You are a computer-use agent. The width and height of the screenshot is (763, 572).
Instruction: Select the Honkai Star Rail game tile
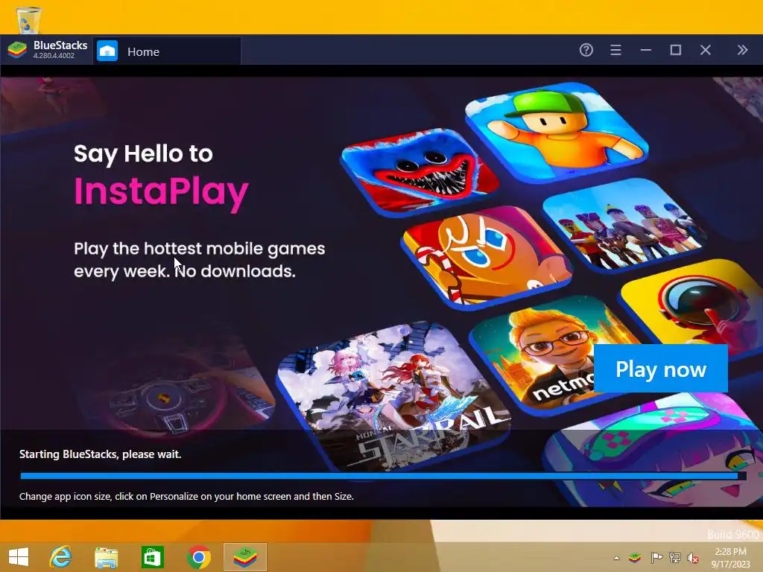point(394,396)
